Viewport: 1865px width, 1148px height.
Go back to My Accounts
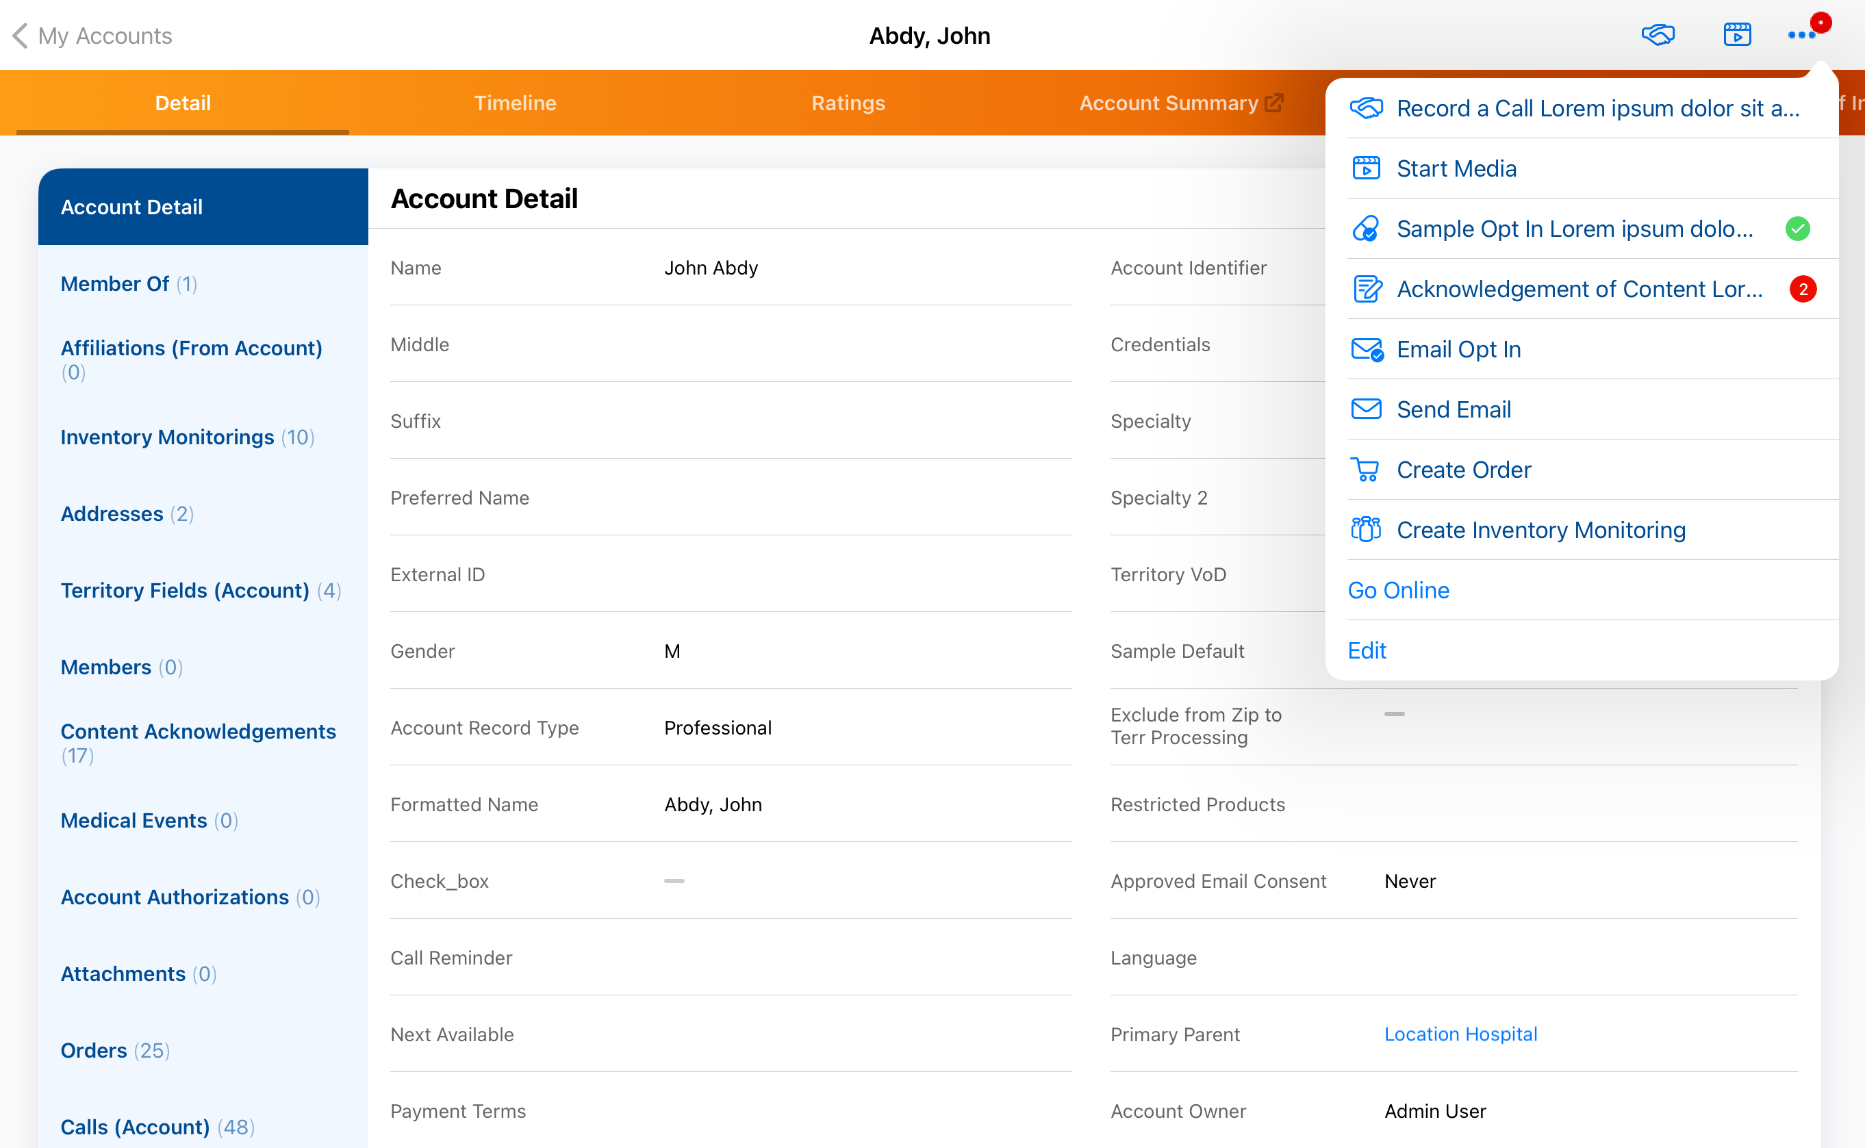[92, 36]
